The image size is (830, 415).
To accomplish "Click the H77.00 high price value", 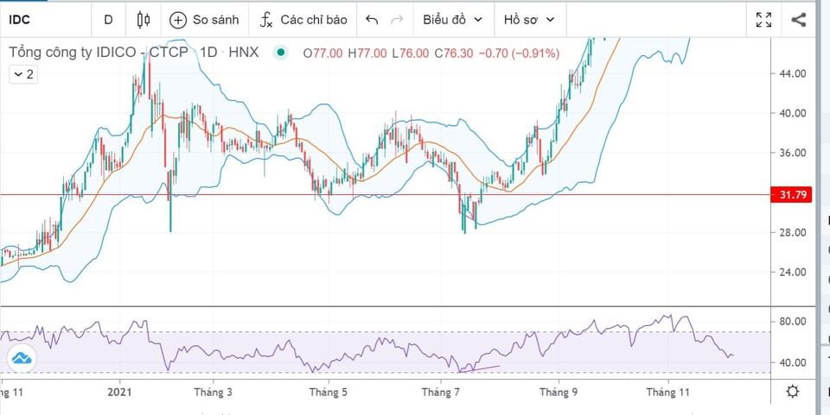I will coord(367,53).
